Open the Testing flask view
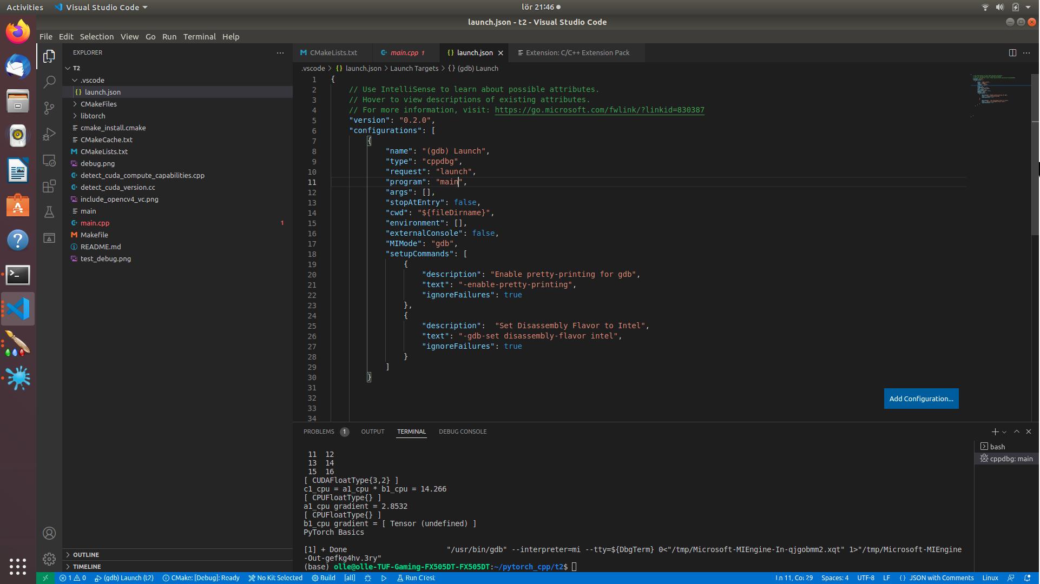 tap(49, 213)
